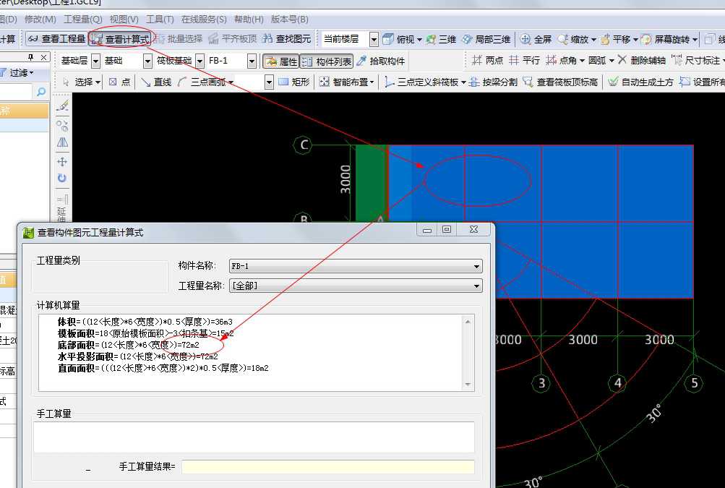
Task: Select the 直线 line drawing tool
Action: pyautogui.click(x=156, y=82)
